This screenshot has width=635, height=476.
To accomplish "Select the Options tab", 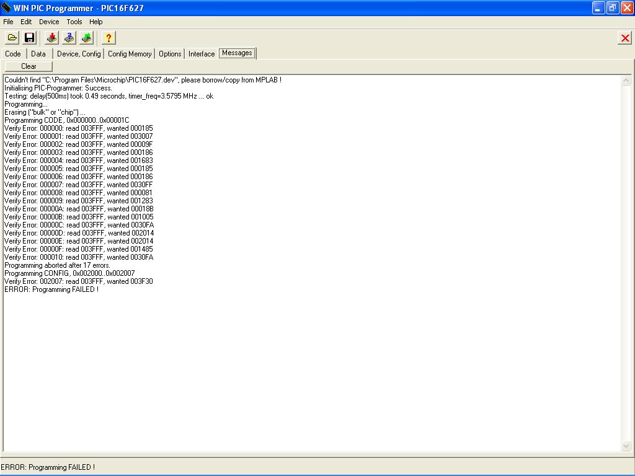I will (170, 54).
